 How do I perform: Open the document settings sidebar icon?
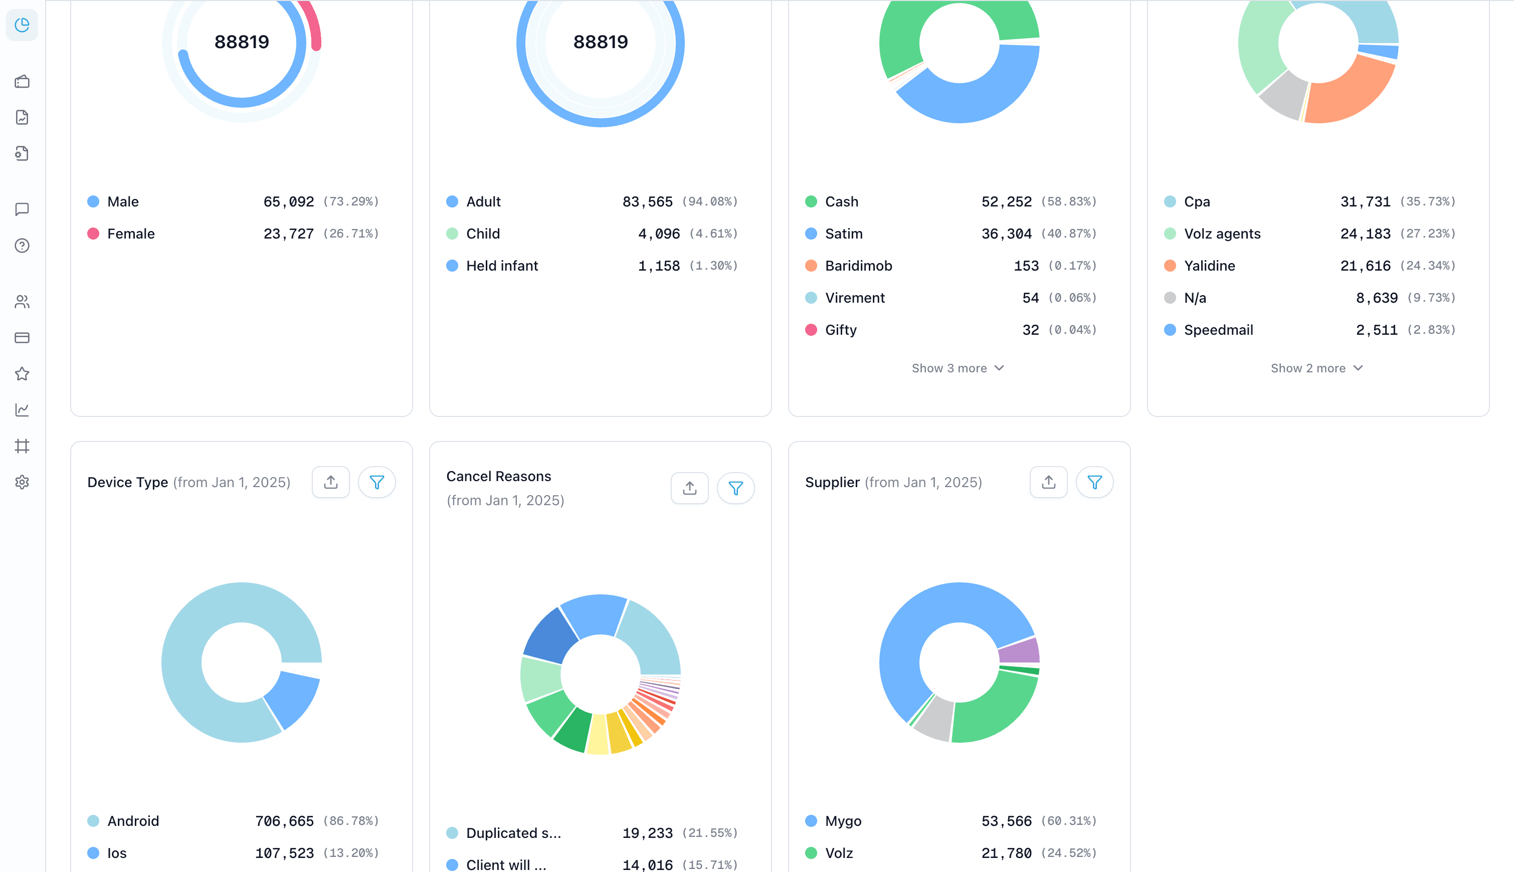pos(22,153)
